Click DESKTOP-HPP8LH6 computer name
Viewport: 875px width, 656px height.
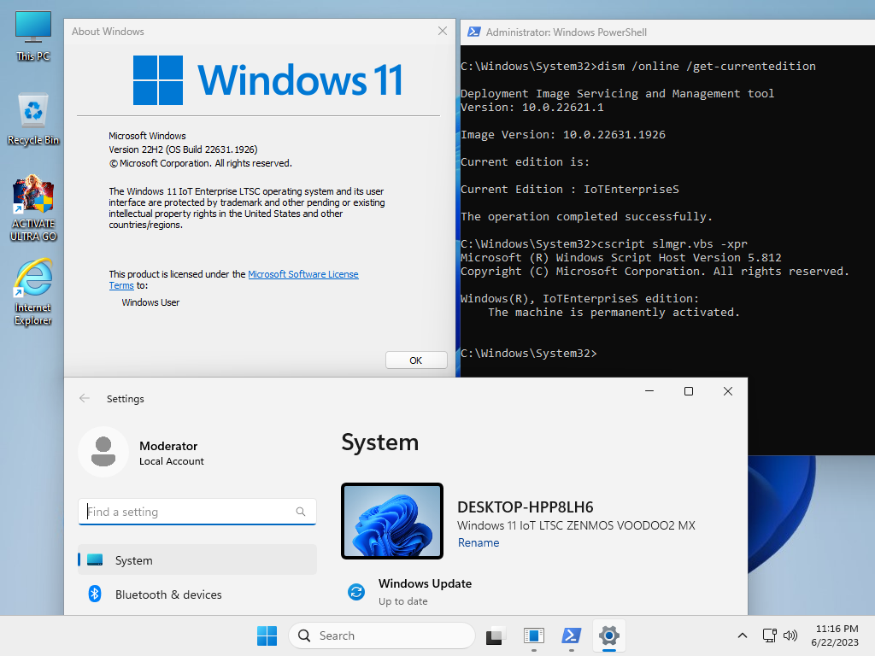526,507
